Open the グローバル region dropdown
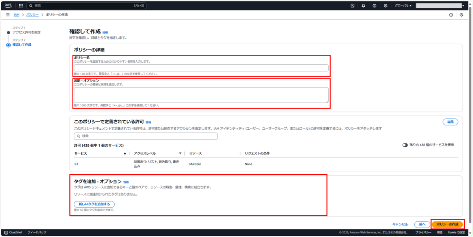This screenshot has width=473, height=237. pos(403,6)
